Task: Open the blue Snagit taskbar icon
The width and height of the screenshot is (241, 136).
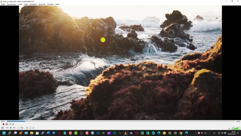Action: click(92, 133)
